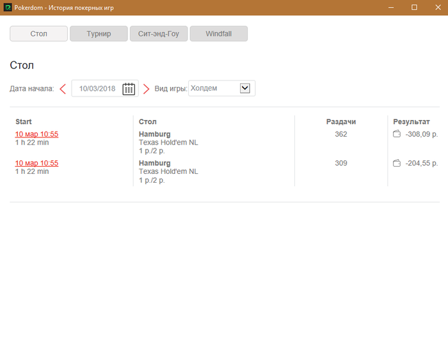Select Hamburg table name in 362-hands row

click(155, 134)
